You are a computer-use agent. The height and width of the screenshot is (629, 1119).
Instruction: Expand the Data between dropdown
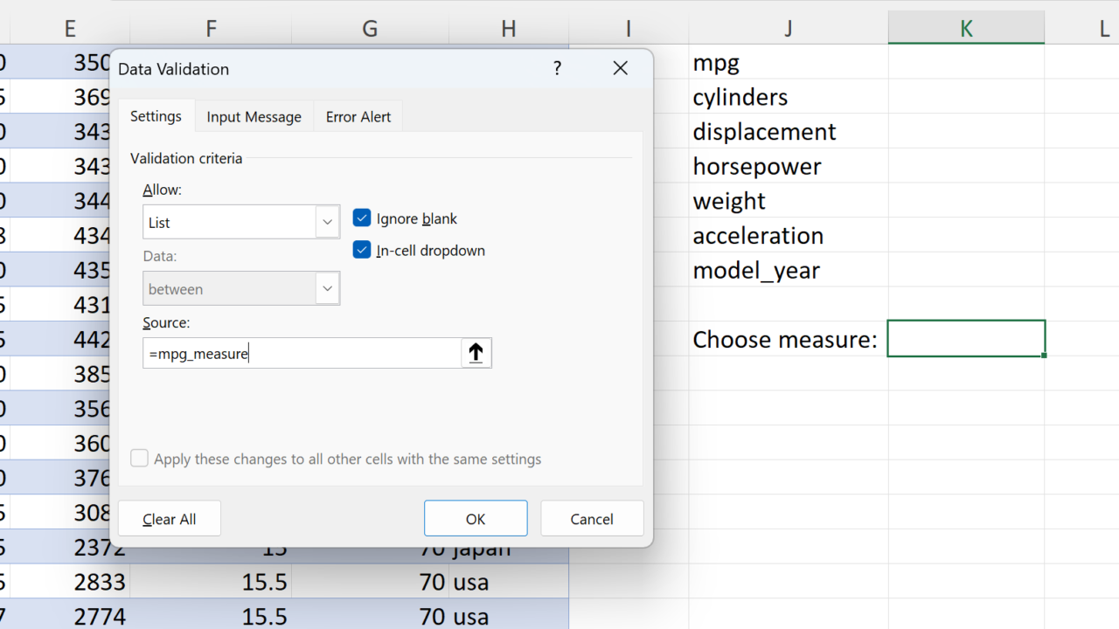[327, 289]
